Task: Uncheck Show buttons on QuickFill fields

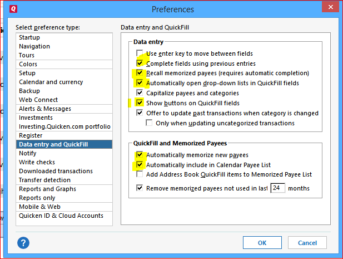Action: click(x=140, y=102)
